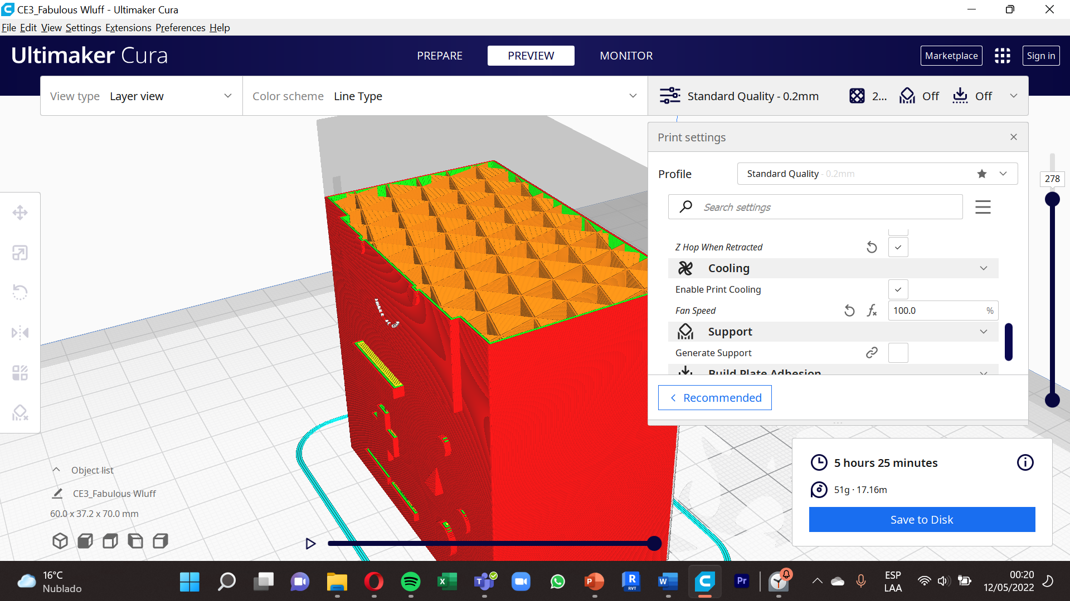This screenshot has height=601, width=1070.
Task: Click the Fan Speed value field
Action: 943,311
